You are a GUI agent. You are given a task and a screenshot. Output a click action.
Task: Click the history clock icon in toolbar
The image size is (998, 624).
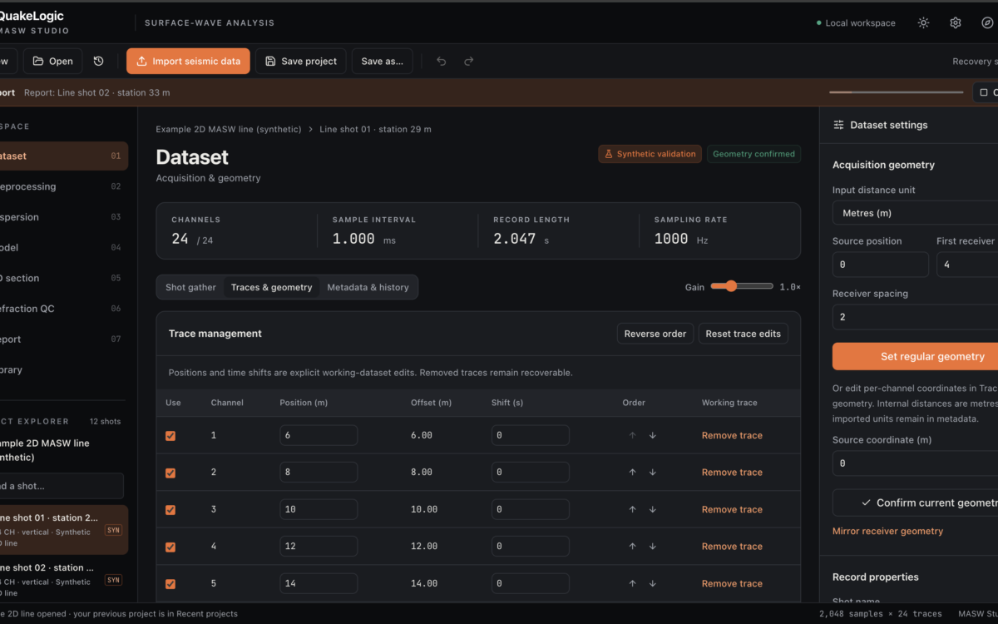98,61
